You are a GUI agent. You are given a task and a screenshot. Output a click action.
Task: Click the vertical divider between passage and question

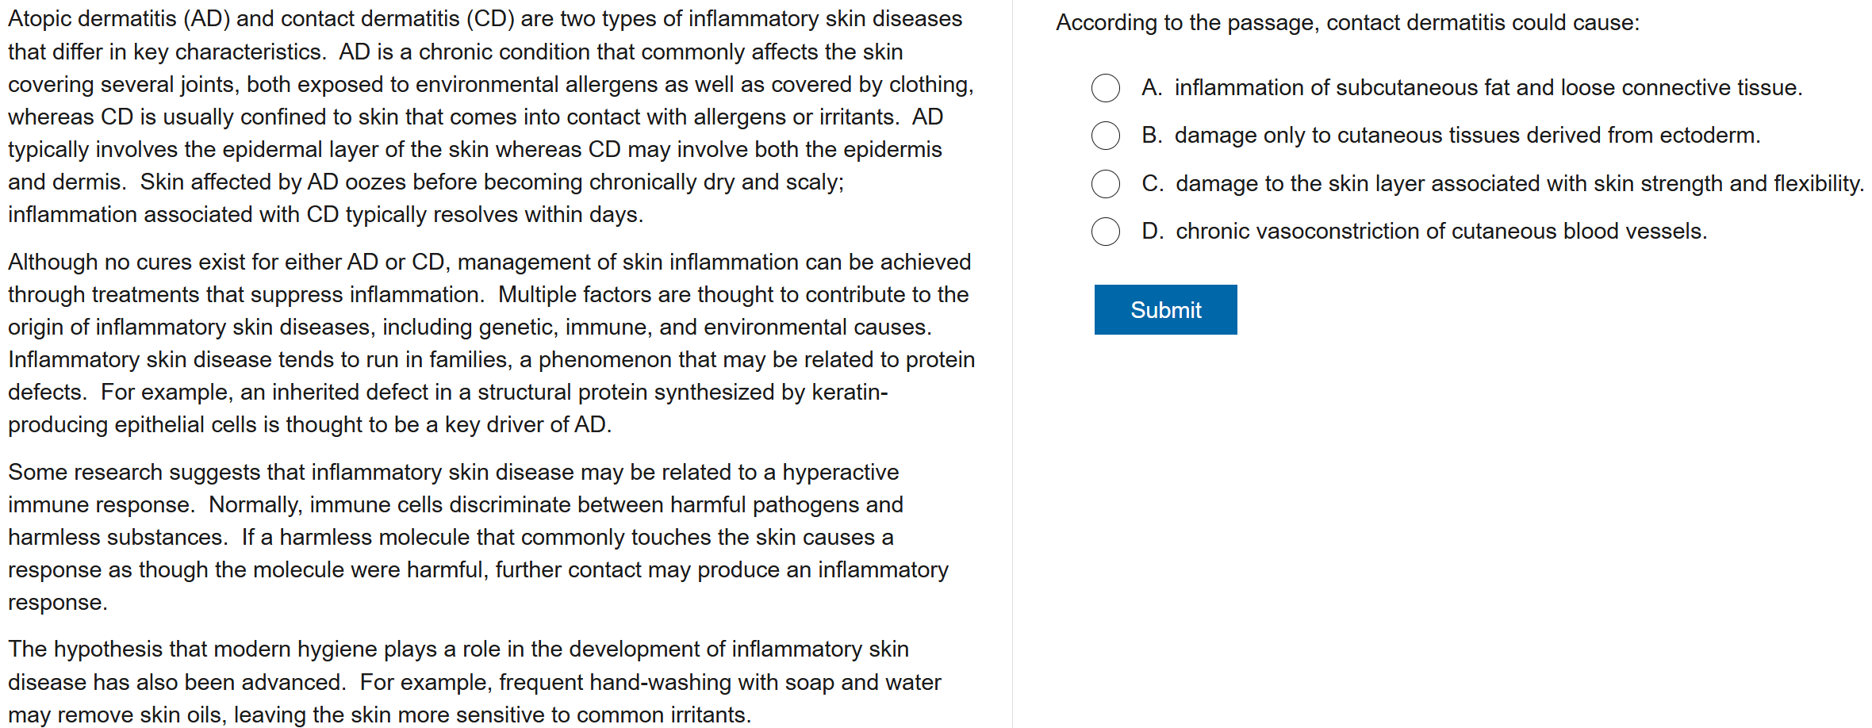coord(1012,364)
